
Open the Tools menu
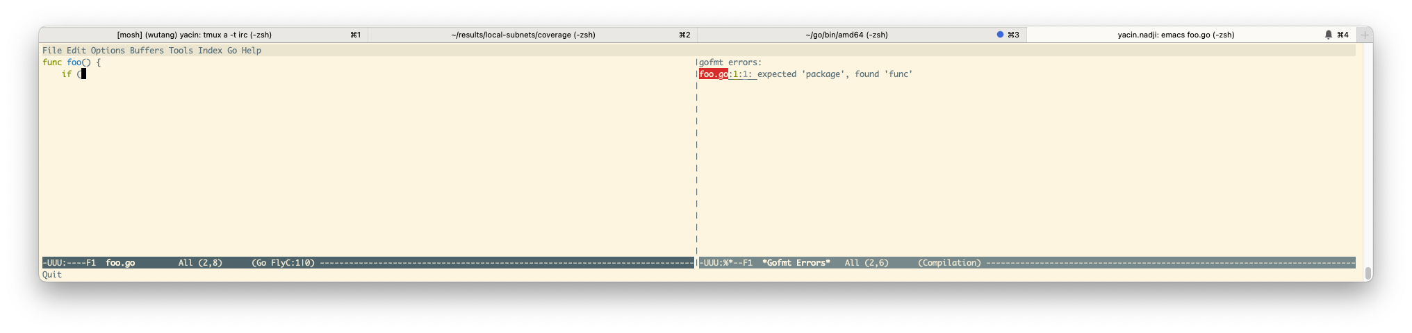click(x=181, y=51)
